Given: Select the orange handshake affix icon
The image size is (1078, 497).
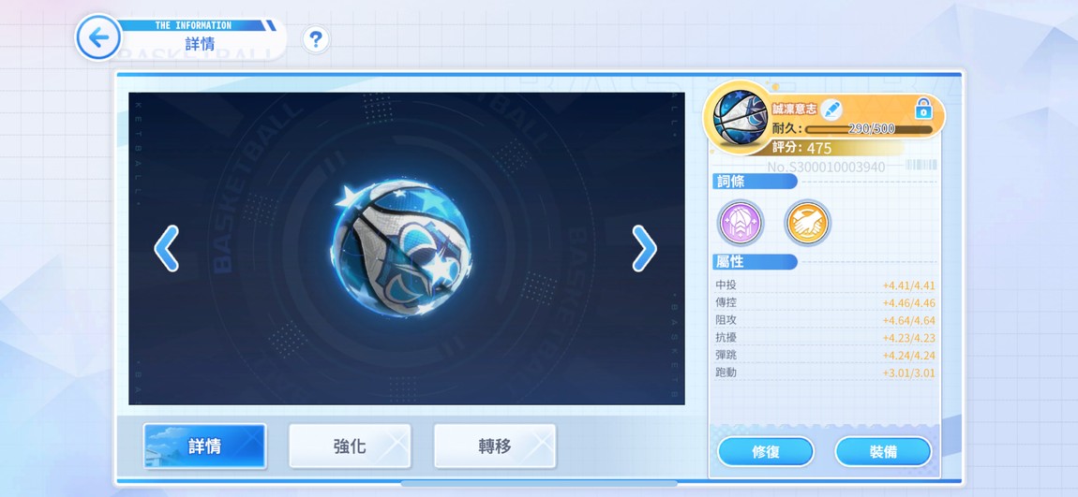Looking at the screenshot, I should [807, 223].
